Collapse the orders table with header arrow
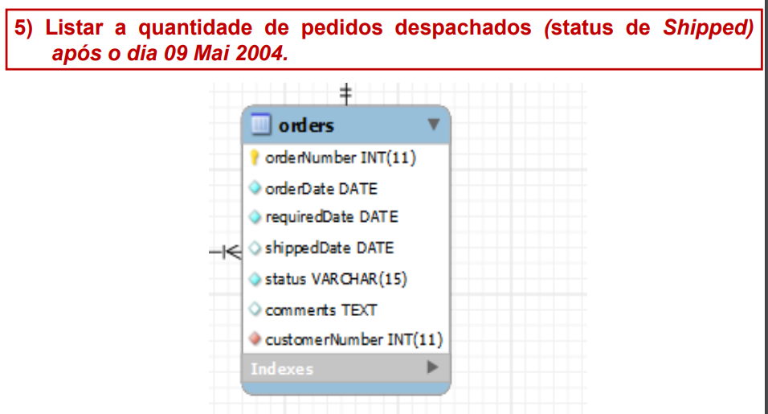Screen dimensions: 768x414 pos(433,125)
